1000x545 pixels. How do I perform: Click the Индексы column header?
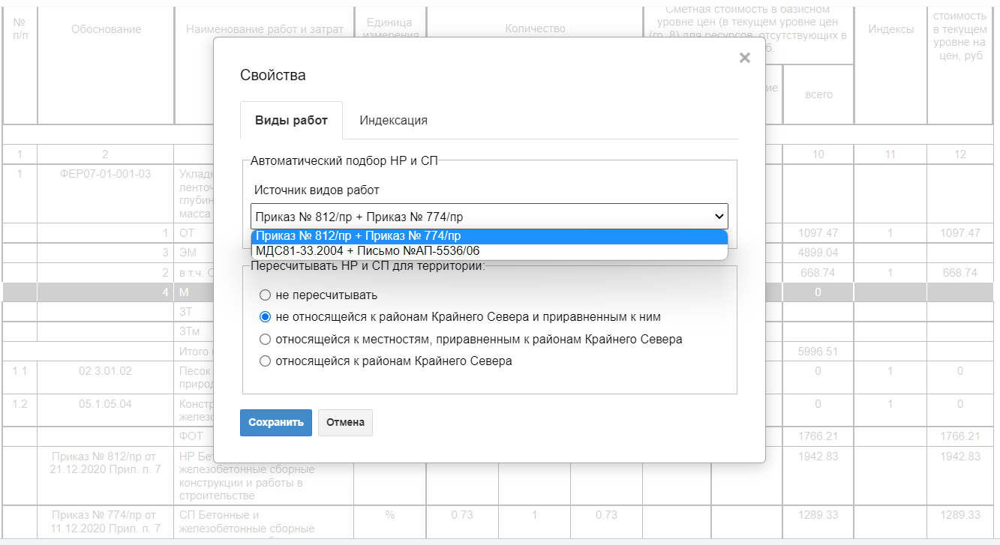(890, 29)
